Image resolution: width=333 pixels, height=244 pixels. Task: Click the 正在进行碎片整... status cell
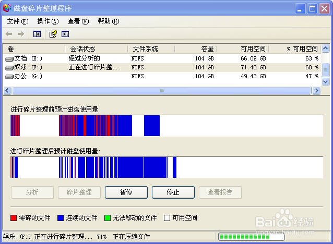click(94, 67)
